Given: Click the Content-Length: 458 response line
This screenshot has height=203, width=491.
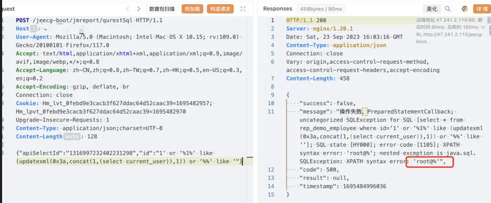Looking at the screenshot, I should point(318,78).
